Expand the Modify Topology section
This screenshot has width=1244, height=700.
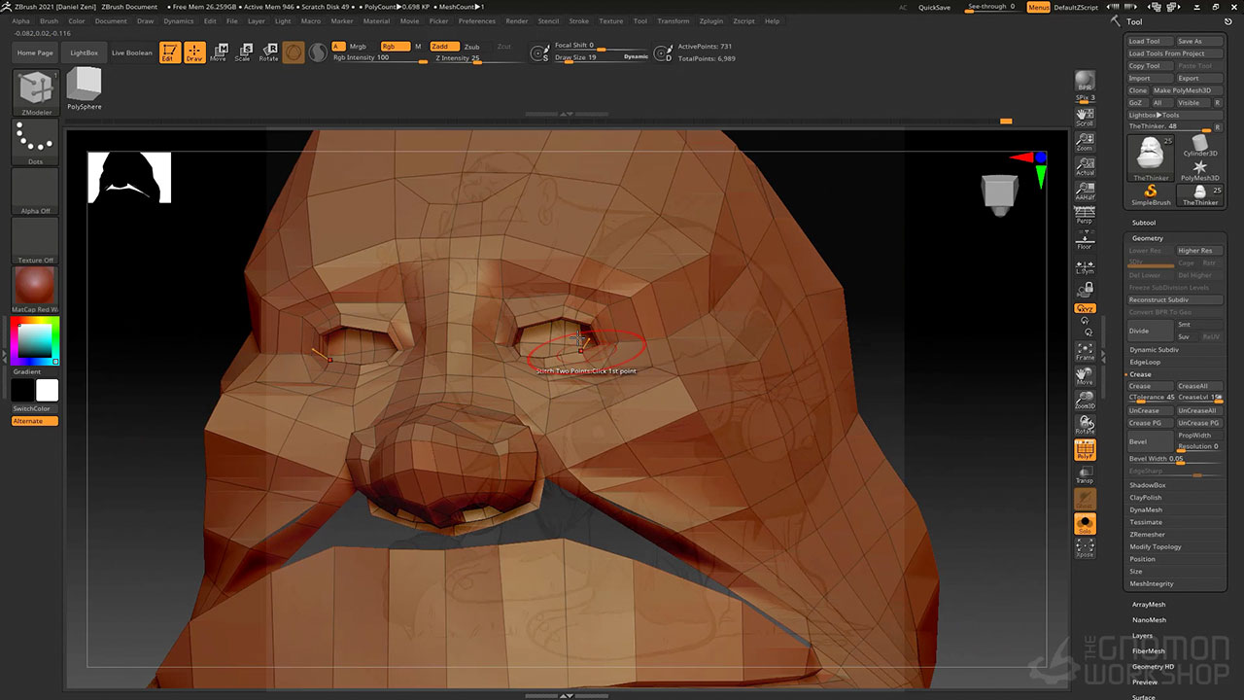[1156, 546]
